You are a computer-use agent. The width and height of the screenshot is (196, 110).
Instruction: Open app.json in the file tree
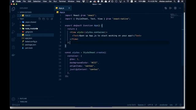pyautogui.click(x=28, y=38)
